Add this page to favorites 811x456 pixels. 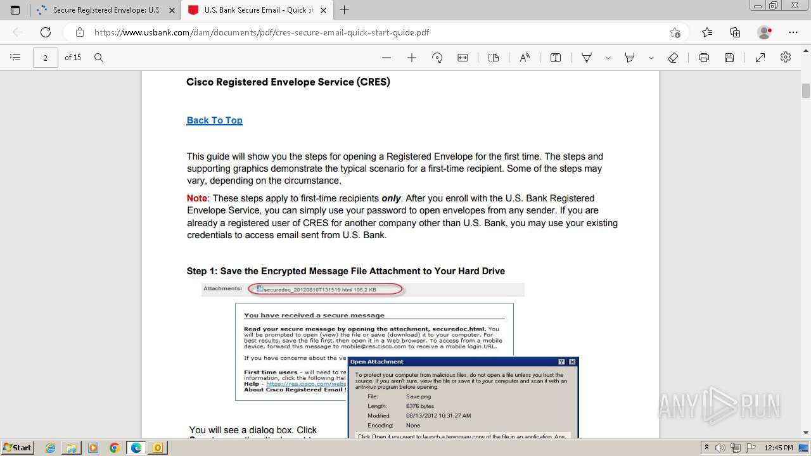(x=675, y=32)
